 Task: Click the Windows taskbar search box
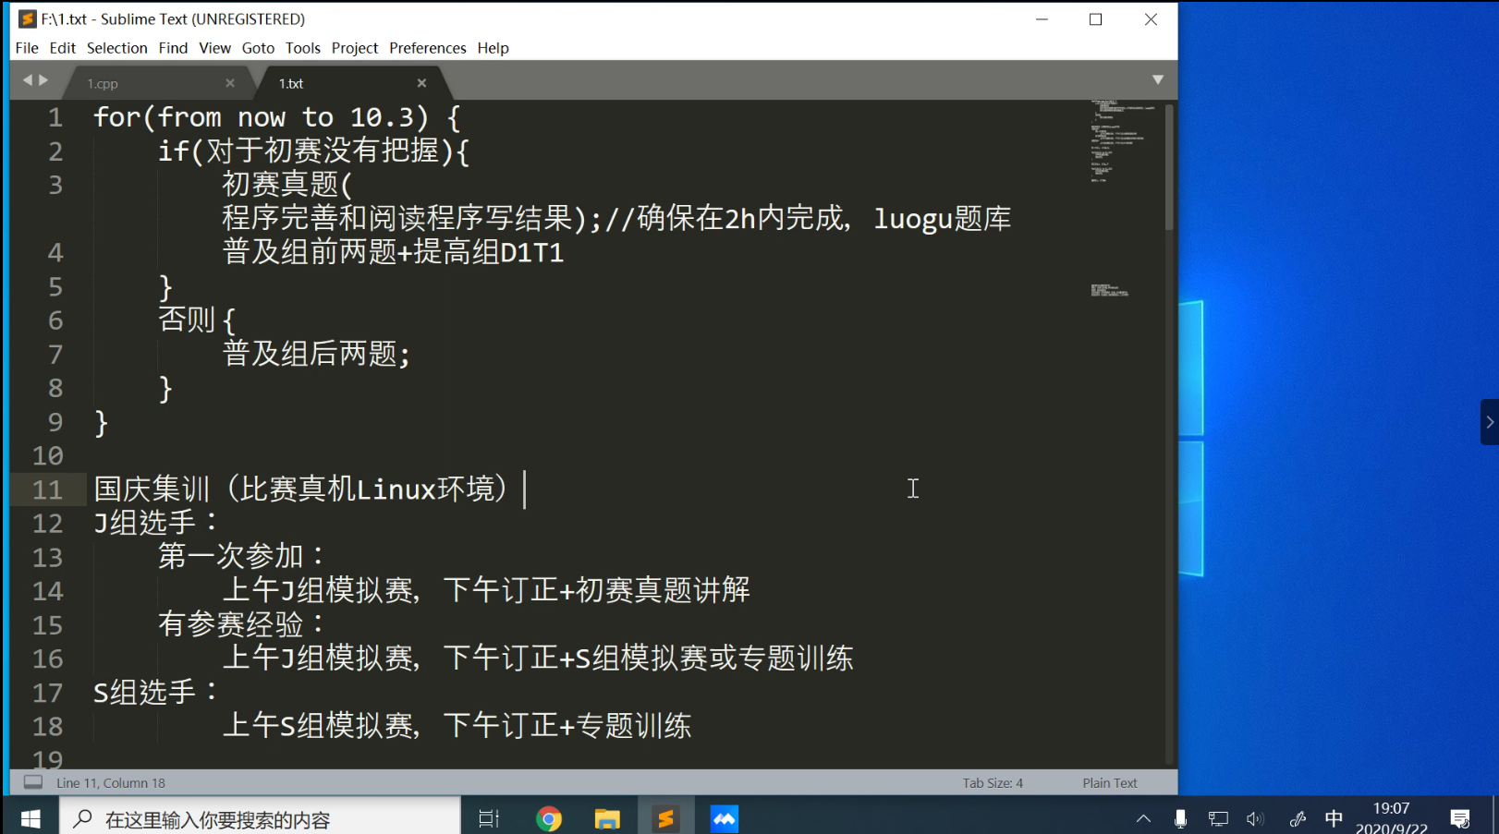pyautogui.click(x=260, y=818)
